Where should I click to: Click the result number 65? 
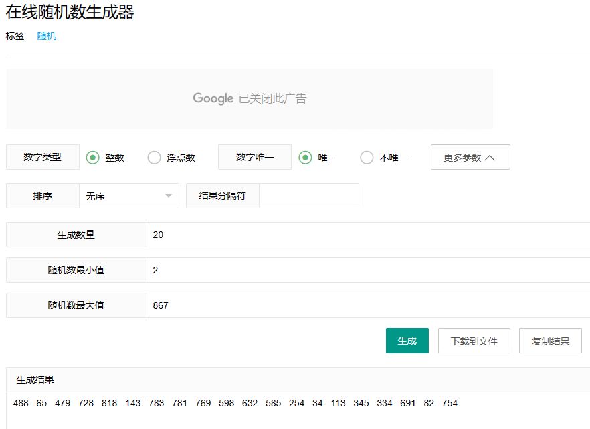tap(41, 403)
